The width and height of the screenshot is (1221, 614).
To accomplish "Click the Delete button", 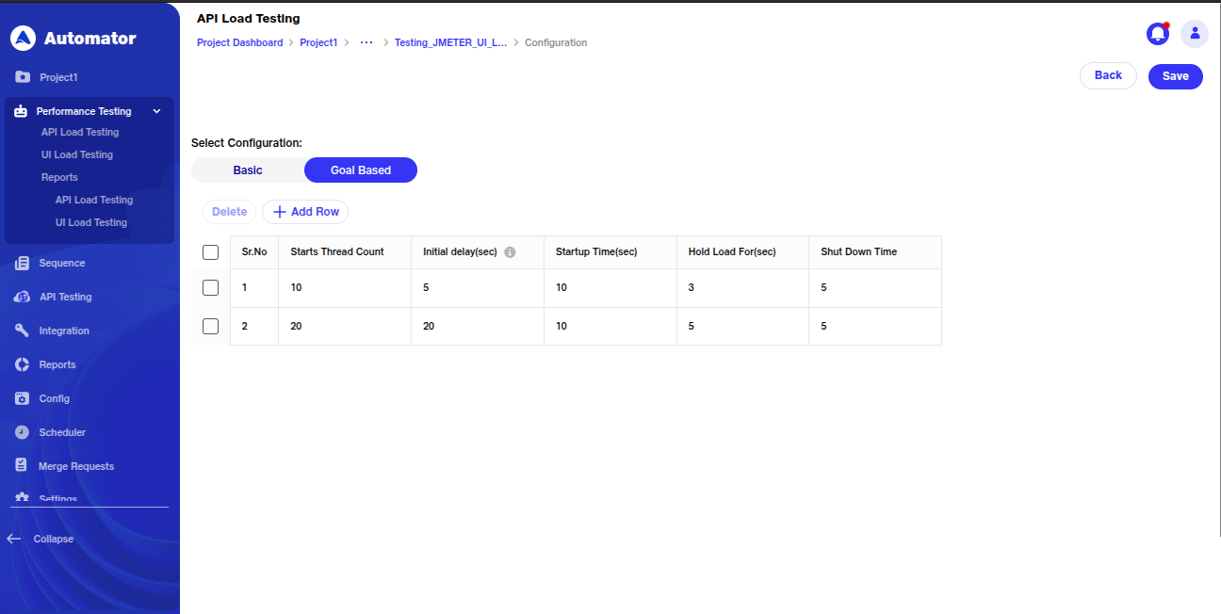I will 229,212.
